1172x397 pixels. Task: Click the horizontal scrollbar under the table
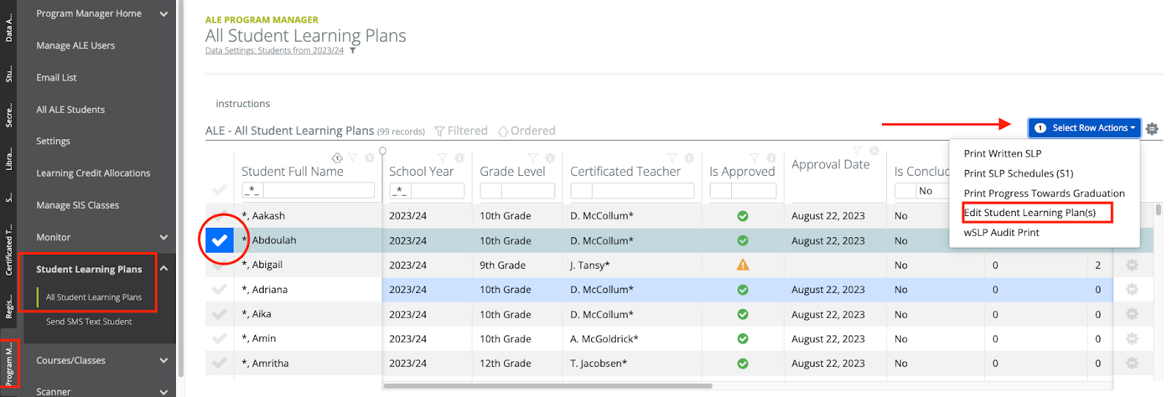point(548,386)
